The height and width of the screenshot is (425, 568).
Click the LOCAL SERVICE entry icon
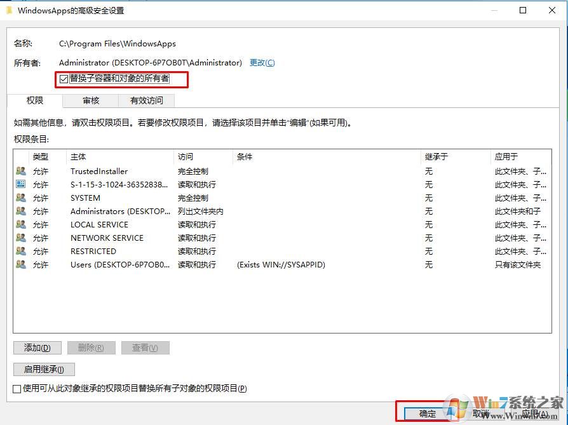pyautogui.click(x=21, y=224)
